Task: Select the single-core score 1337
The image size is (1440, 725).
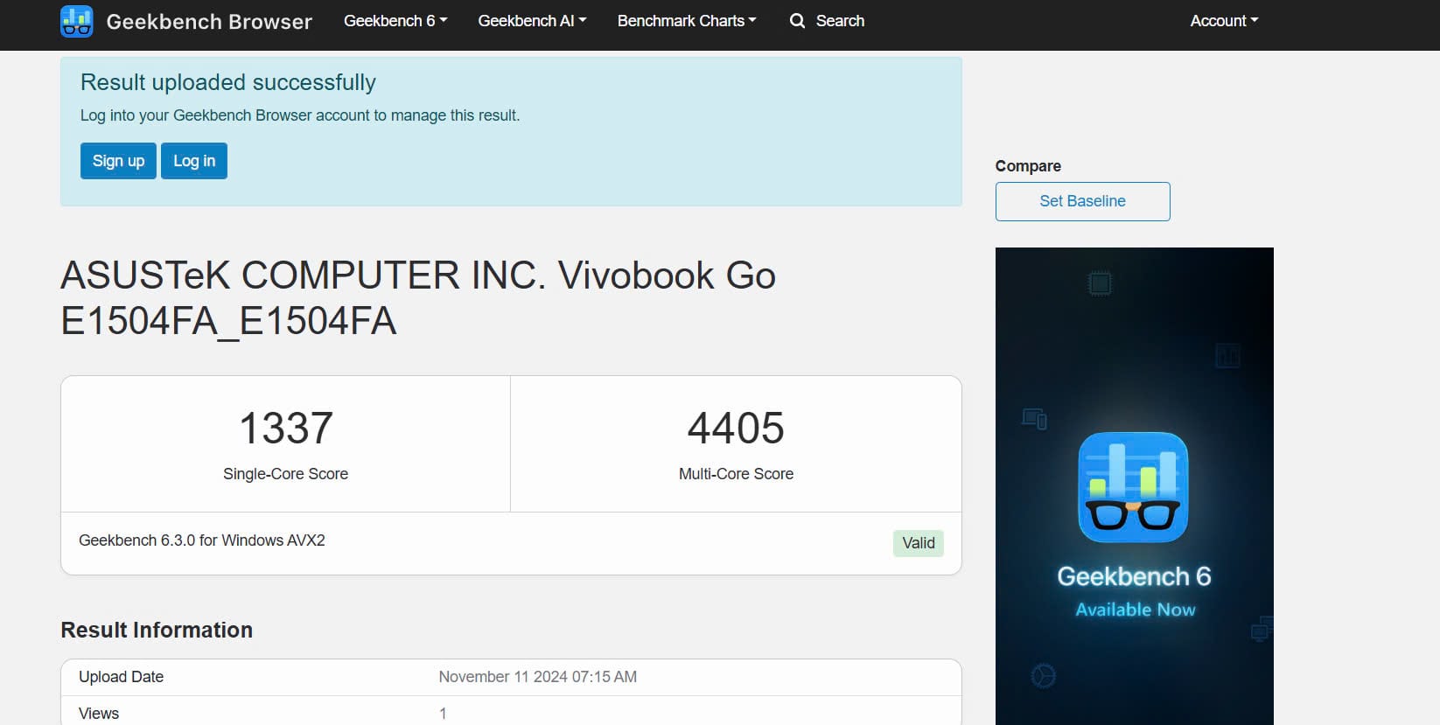Action: click(286, 429)
